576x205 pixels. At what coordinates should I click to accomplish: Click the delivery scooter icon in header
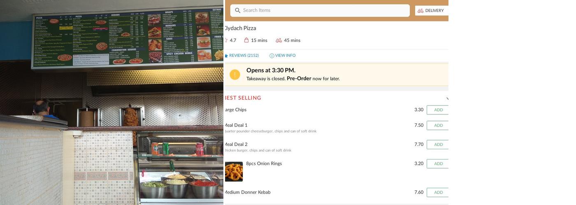tap(420, 11)
